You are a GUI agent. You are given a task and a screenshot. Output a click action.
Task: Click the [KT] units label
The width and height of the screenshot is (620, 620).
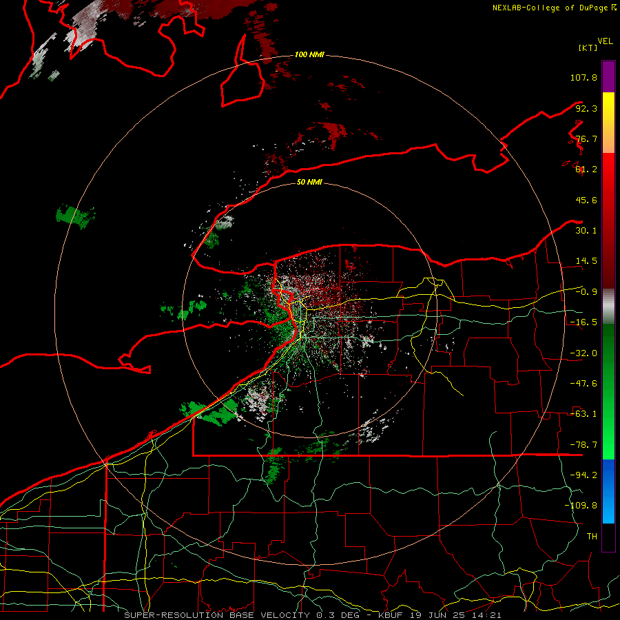click(x=588, y=48)
